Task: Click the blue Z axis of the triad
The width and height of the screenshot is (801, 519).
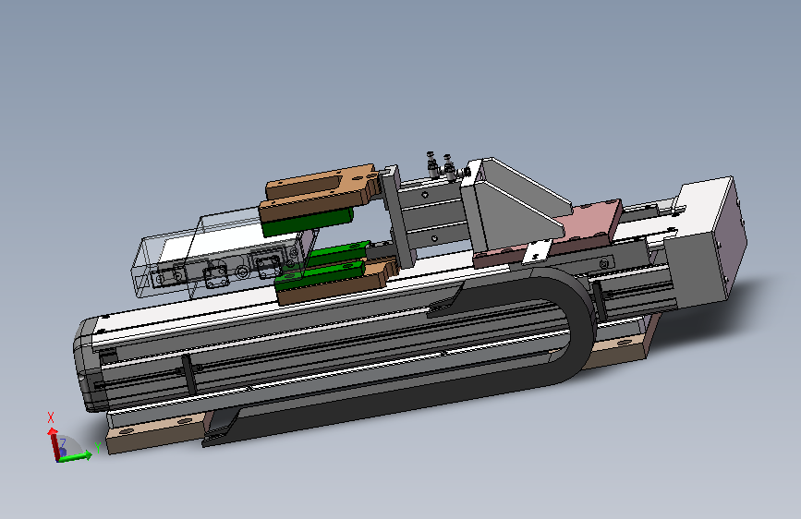Action: pos(62,452)
